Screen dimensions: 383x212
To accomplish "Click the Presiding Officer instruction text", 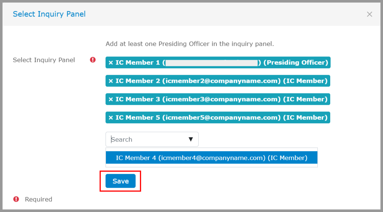I will [189, 44].
